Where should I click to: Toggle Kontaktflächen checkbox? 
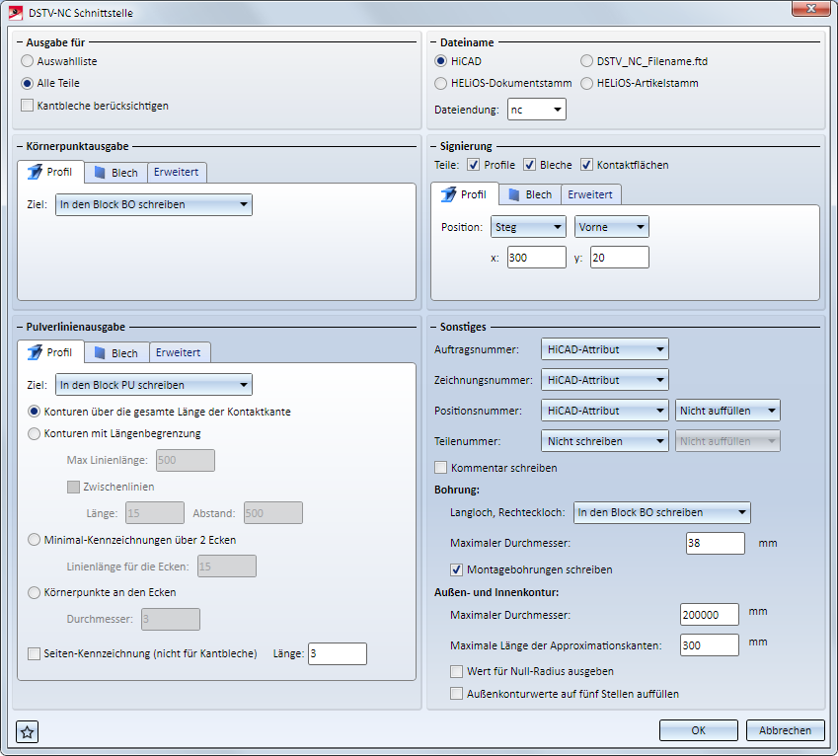[x=586, y=165]
